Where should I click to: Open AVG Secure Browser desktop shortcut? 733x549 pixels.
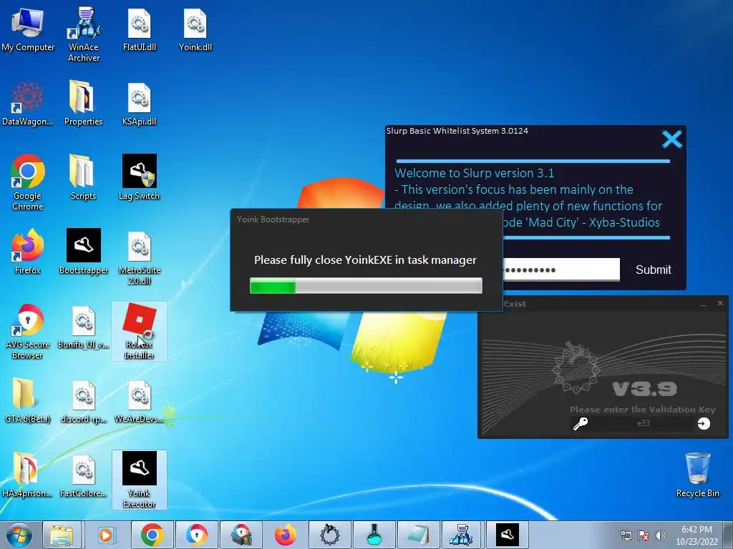click(x=28, y=332)
